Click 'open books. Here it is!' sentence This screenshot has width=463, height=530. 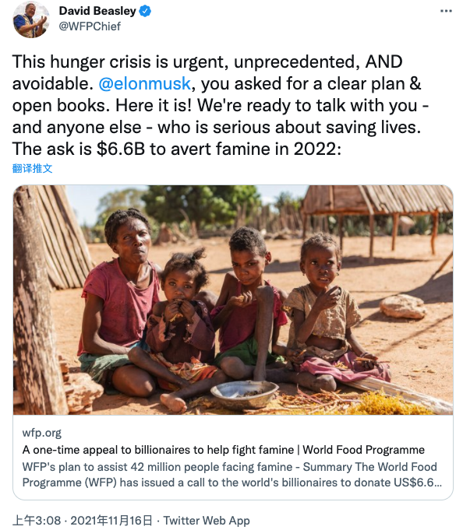coord(102,106)
